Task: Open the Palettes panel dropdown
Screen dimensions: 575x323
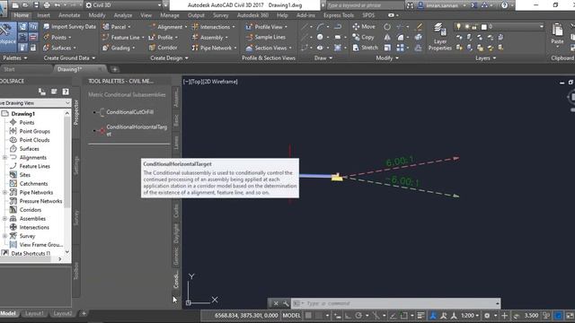Action: point(15,57)
